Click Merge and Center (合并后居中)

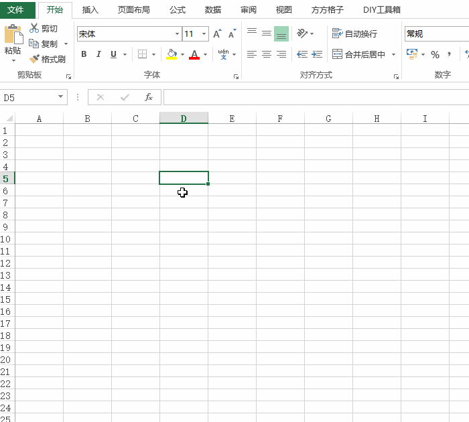[x=358, y=54]
